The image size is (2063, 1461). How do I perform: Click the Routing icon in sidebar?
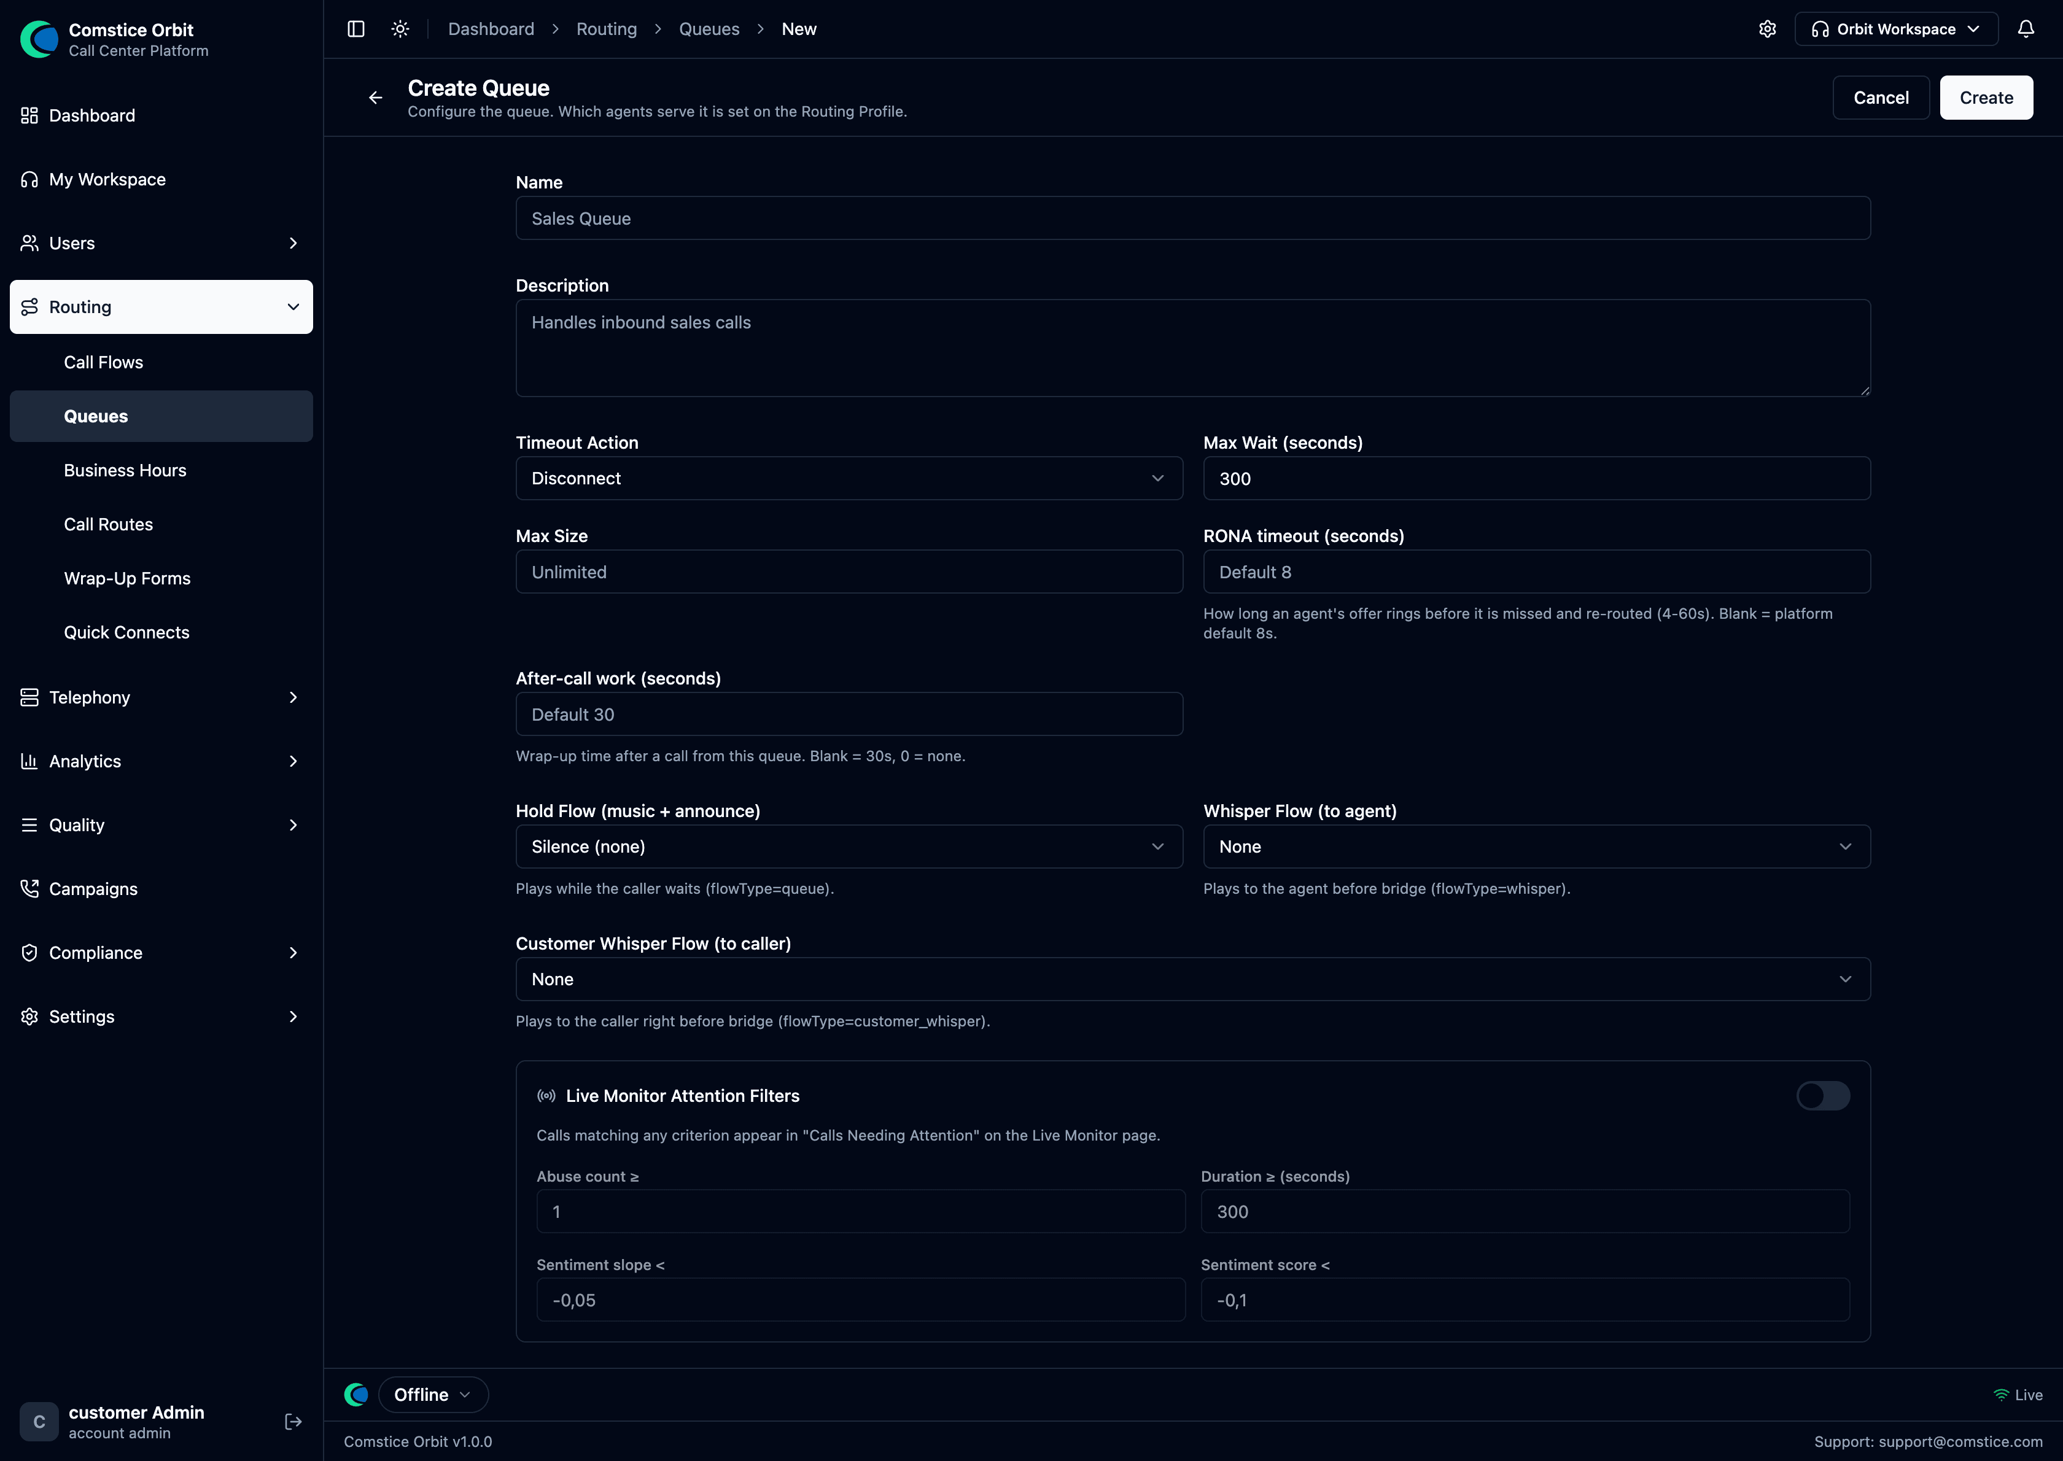point(29,307)
